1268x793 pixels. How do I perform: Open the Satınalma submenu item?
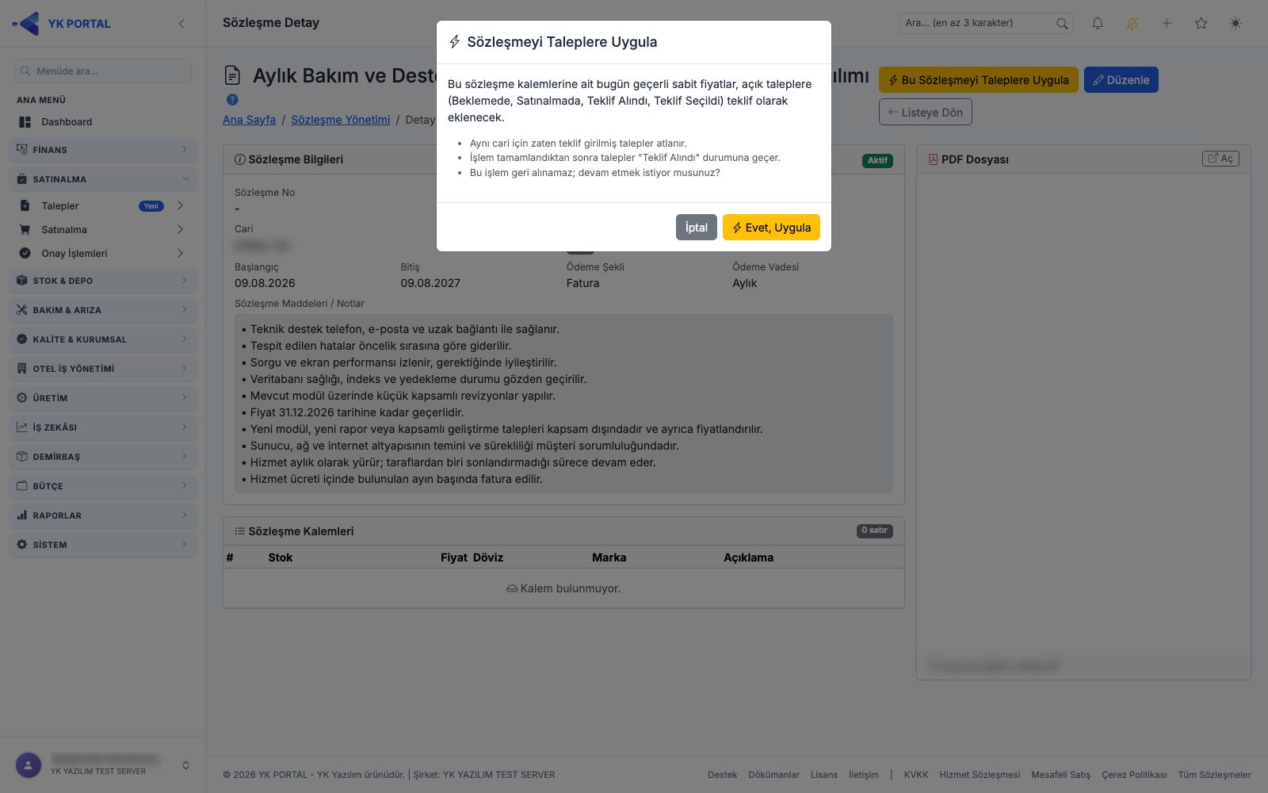pos(103,230)
